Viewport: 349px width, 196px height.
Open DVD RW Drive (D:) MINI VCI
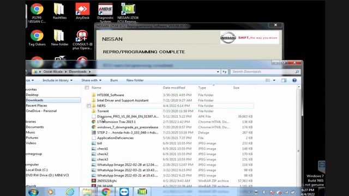tap(47, 175)
